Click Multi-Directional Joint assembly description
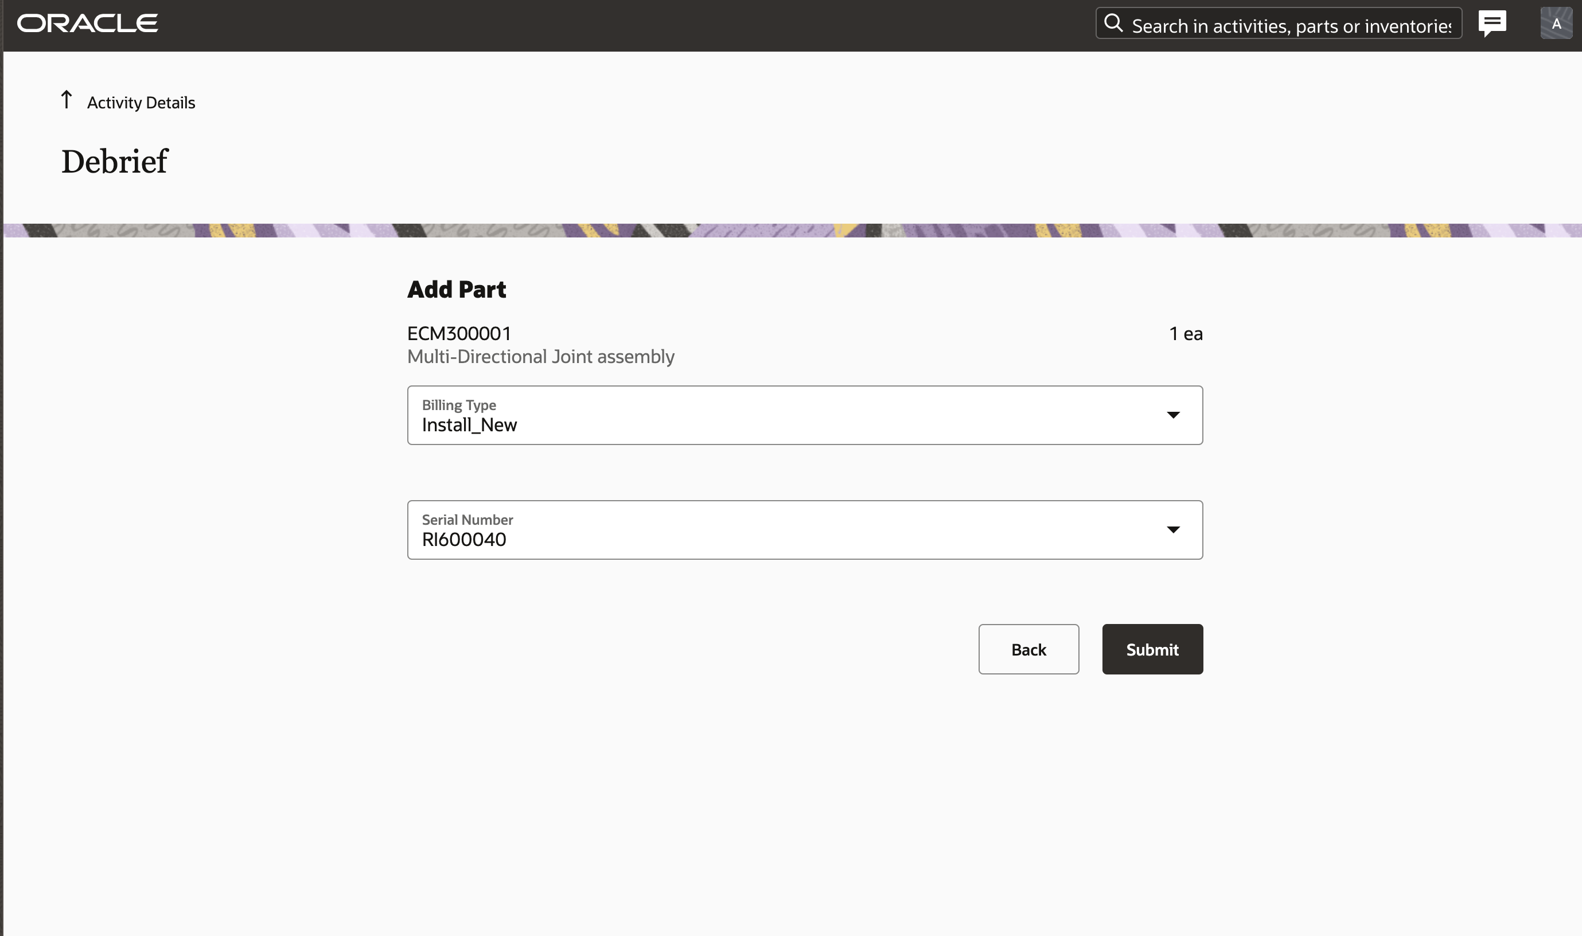The height and width of the screenshot is (936, 1582). point(540,357)
